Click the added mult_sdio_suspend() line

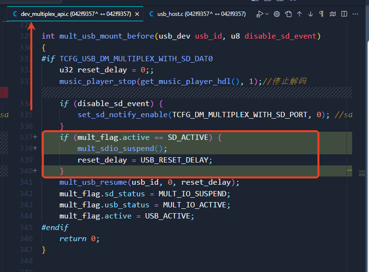tap(122, 149)
